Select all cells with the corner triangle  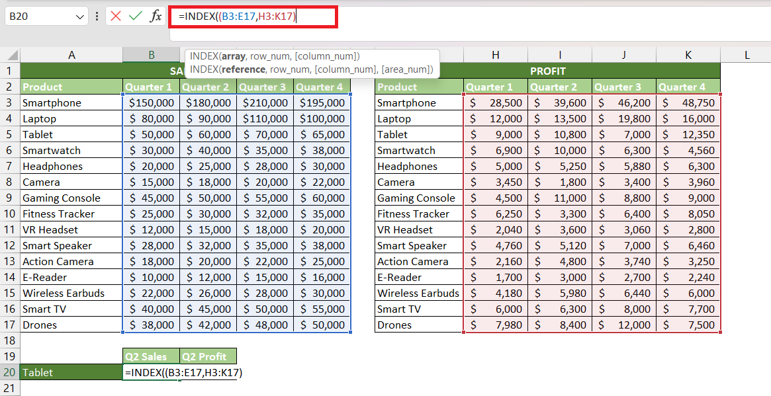pyautogui.click(x=12, y=56)
